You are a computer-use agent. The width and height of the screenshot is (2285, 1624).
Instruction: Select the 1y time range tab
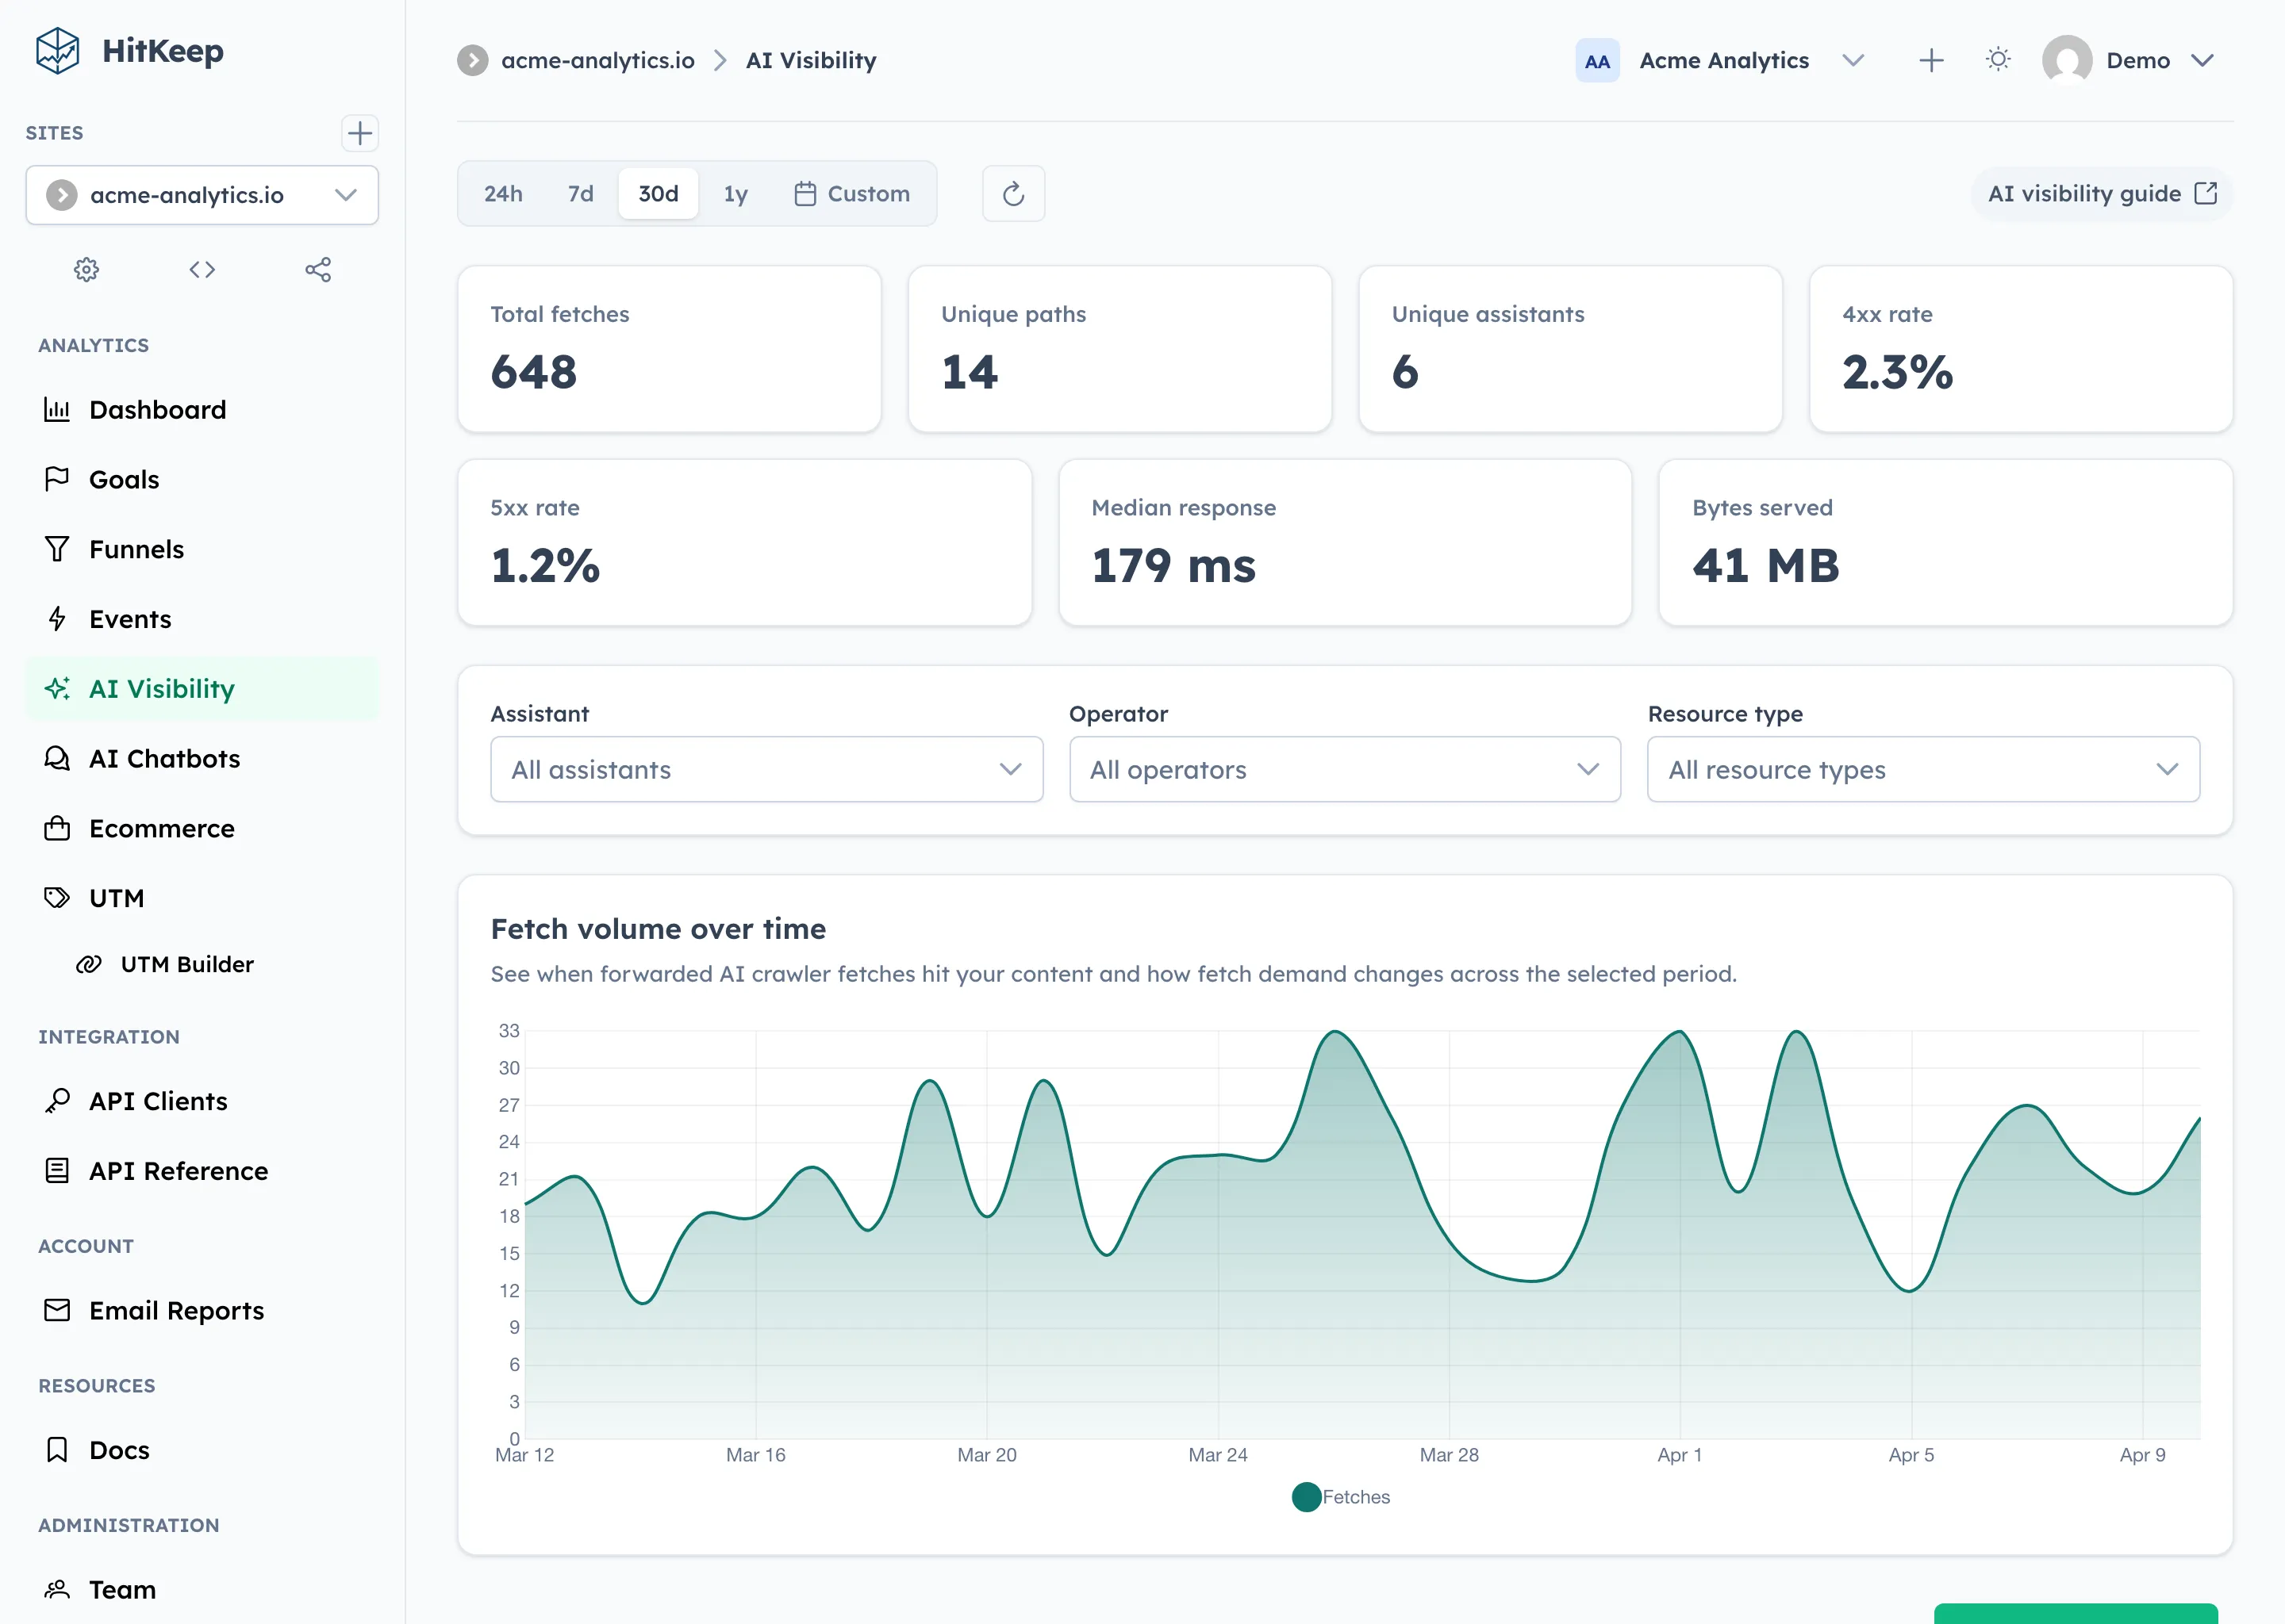coord(735,193)
